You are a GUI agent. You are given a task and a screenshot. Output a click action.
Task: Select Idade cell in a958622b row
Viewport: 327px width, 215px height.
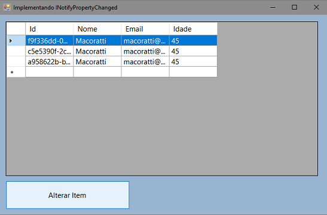coord(193,61)
